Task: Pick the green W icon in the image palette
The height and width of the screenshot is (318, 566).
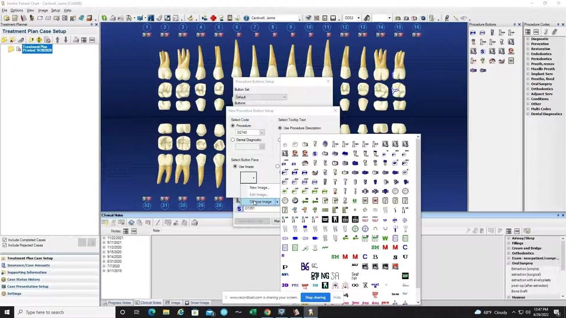Action: click(385, 238)
